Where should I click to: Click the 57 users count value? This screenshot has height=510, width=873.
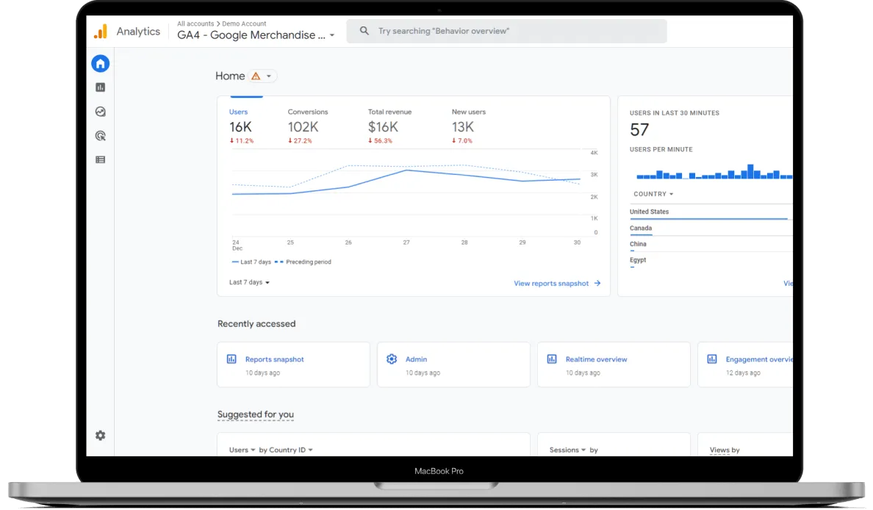click(639, 130)
